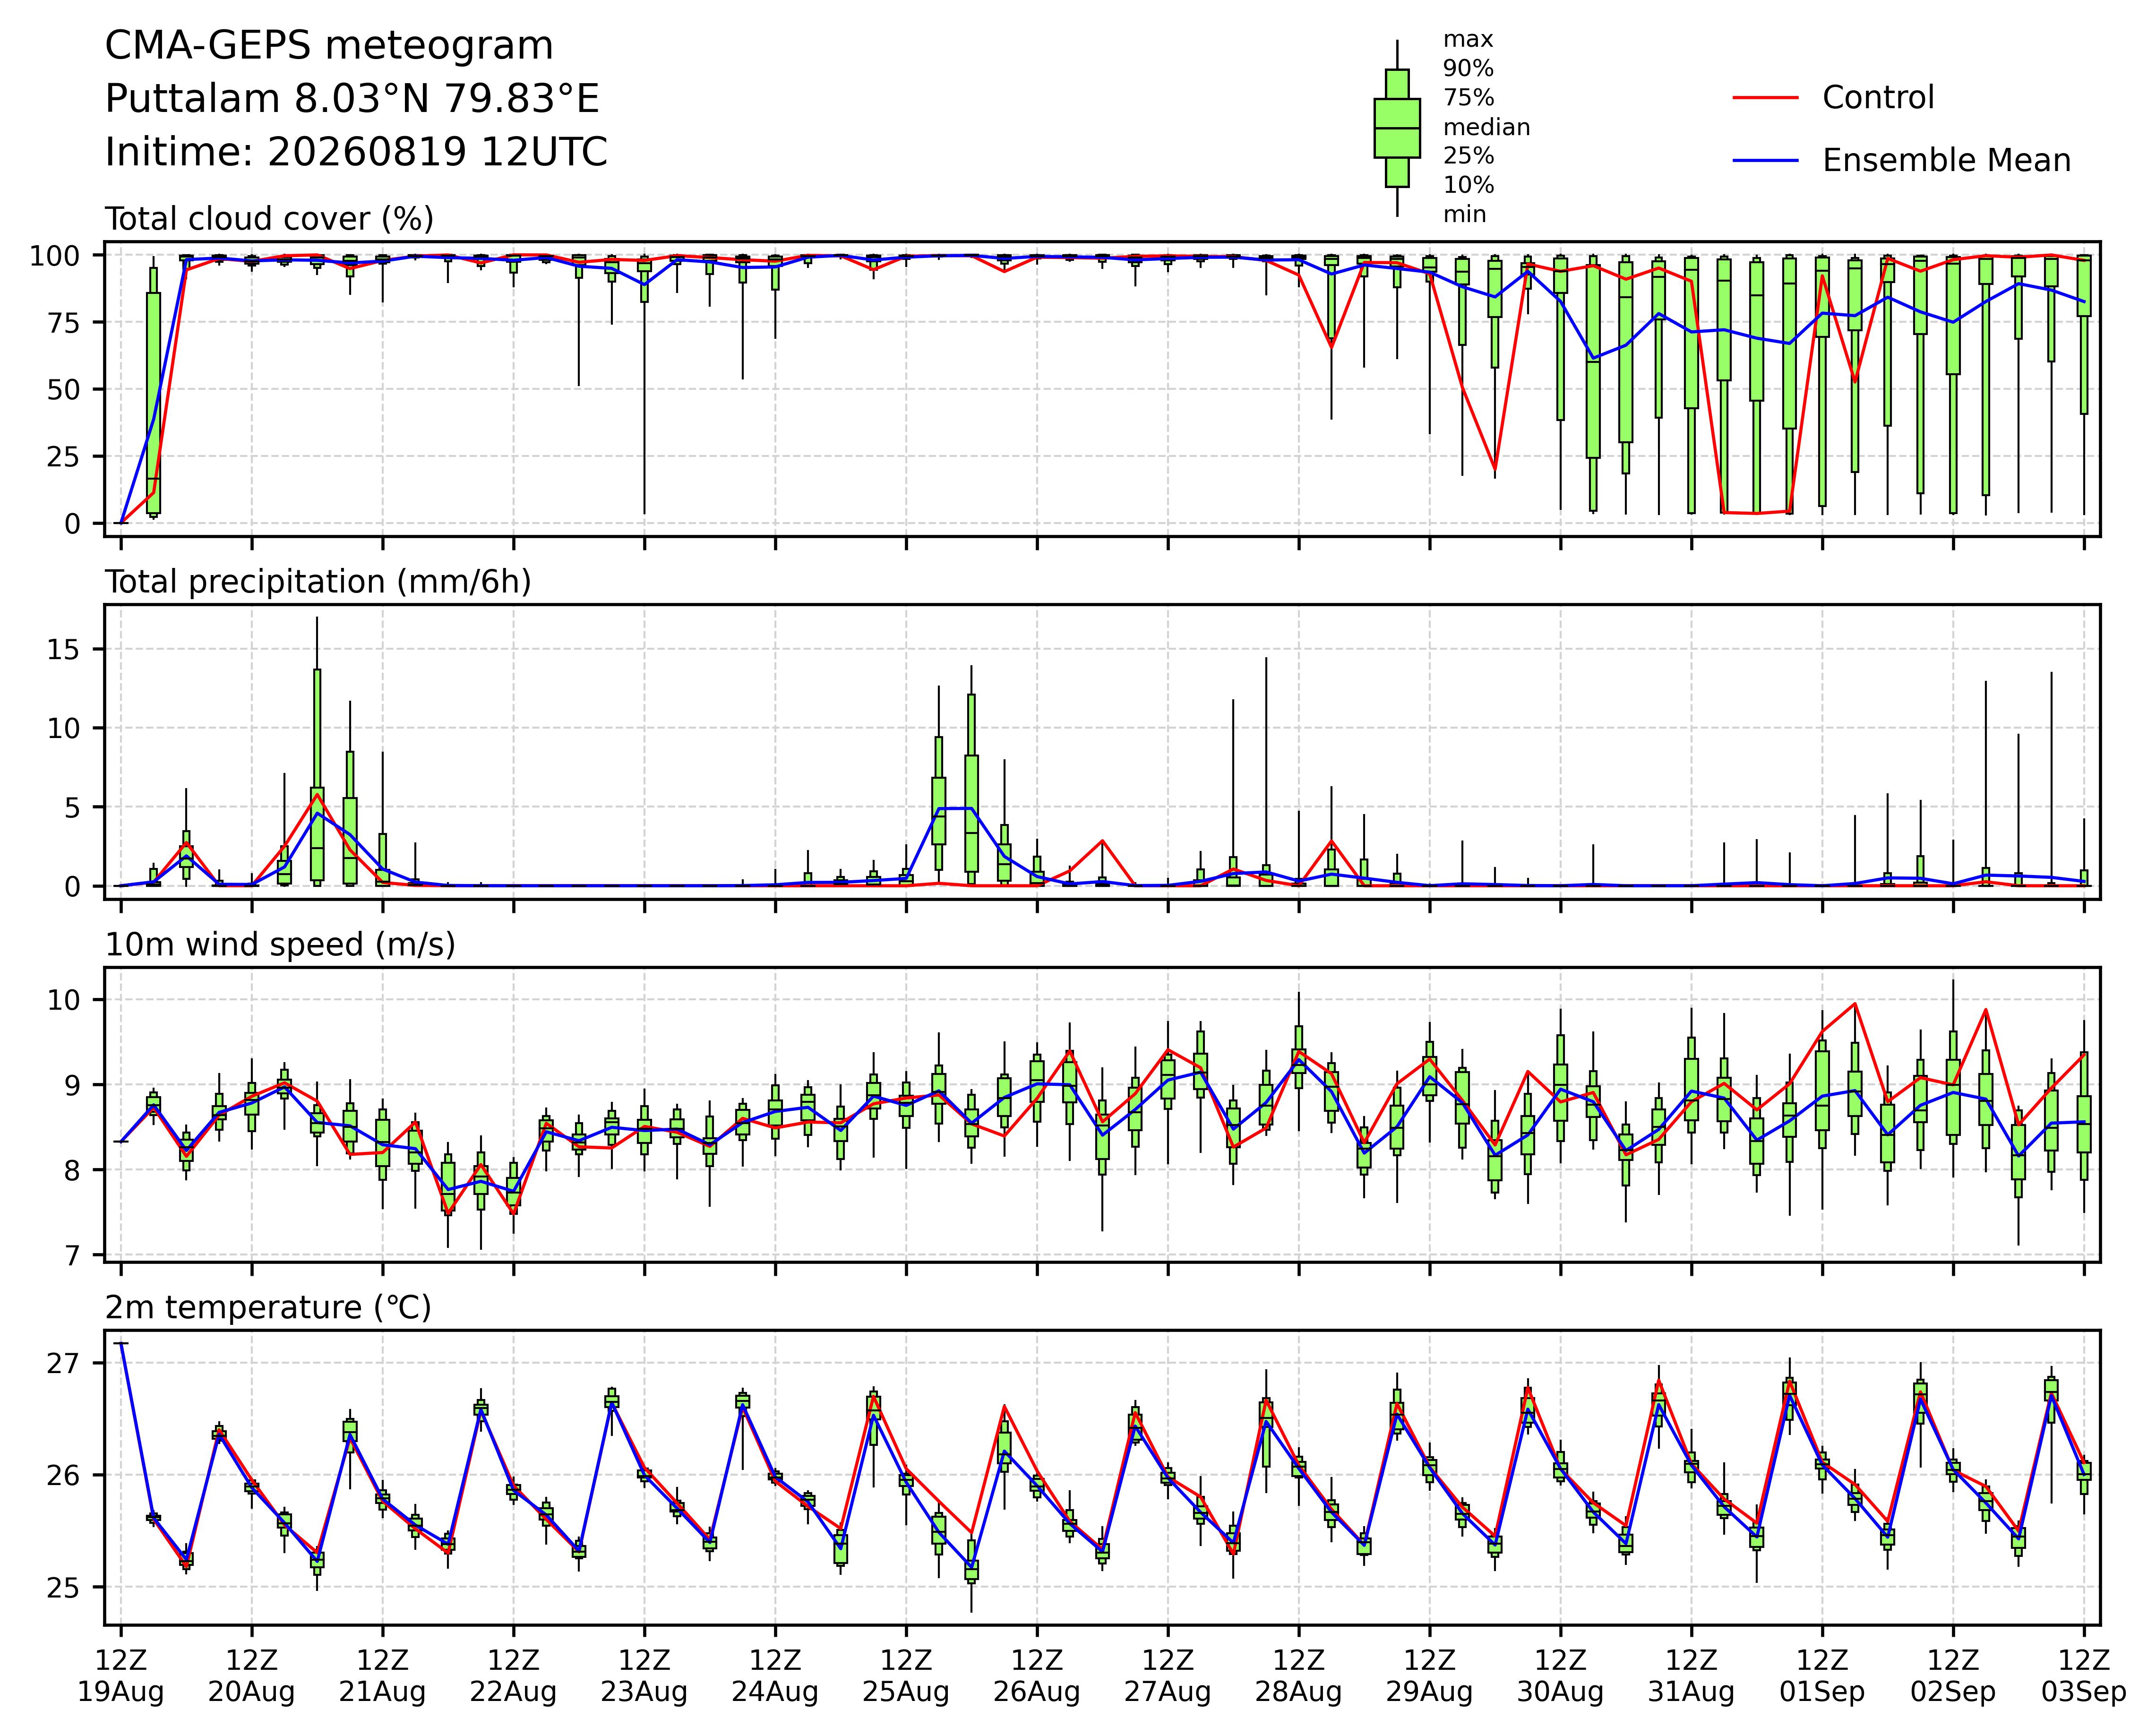The width and height of the screenshot is (2156, 1735).
Task: Click the Total cloud cover panel title
Action: point(269,219)
